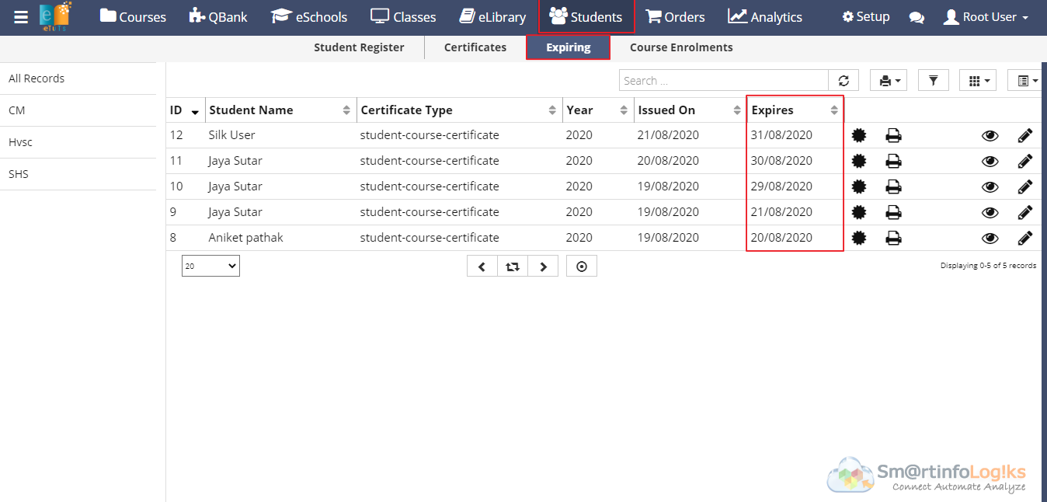
Task: Print the certificate for ID 10
Action: 894,187
